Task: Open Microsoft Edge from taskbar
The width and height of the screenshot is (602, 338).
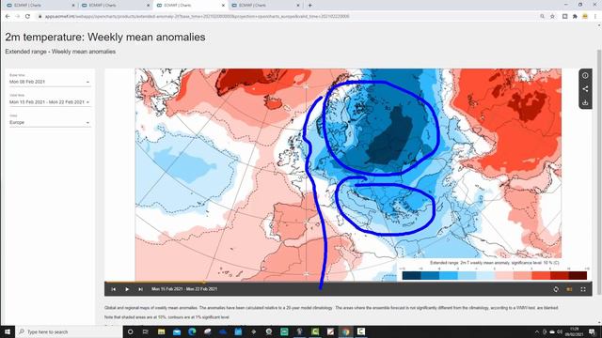Action: (192, 331)
